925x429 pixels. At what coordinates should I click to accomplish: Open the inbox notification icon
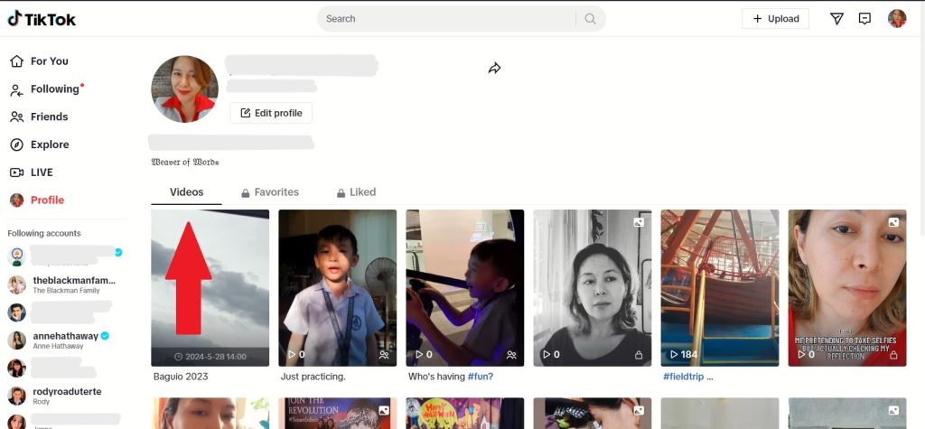click(x=864, y=19)
